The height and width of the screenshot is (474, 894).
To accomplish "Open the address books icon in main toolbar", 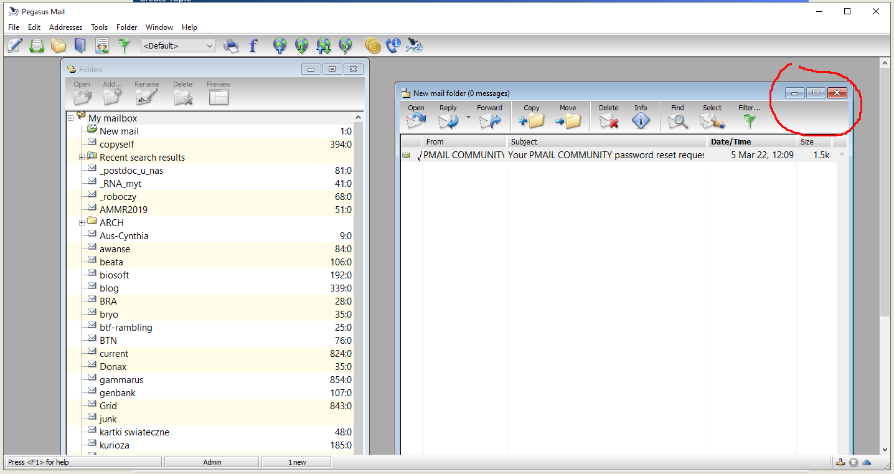I will pyautogui.click(x=80, y=45).
